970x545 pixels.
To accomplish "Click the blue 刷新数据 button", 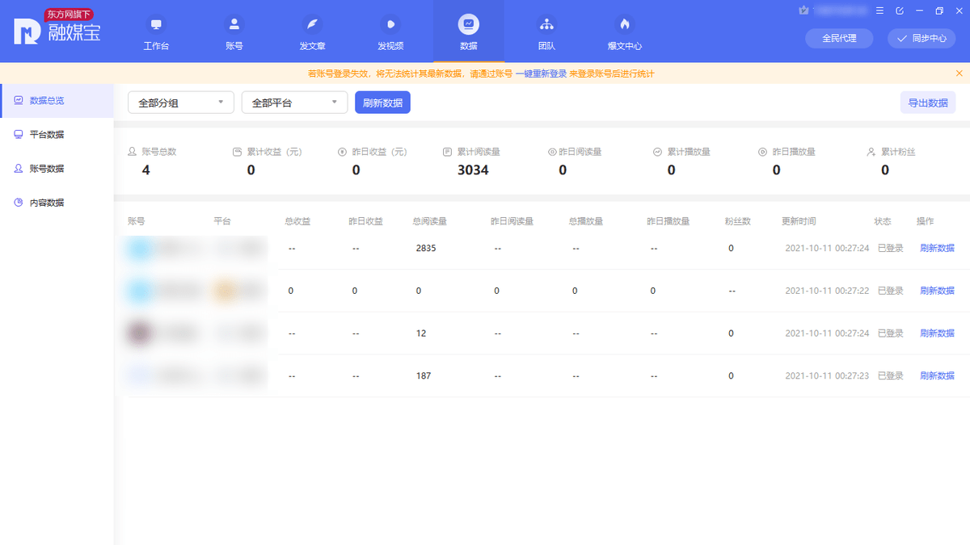I will click(382, 103).
